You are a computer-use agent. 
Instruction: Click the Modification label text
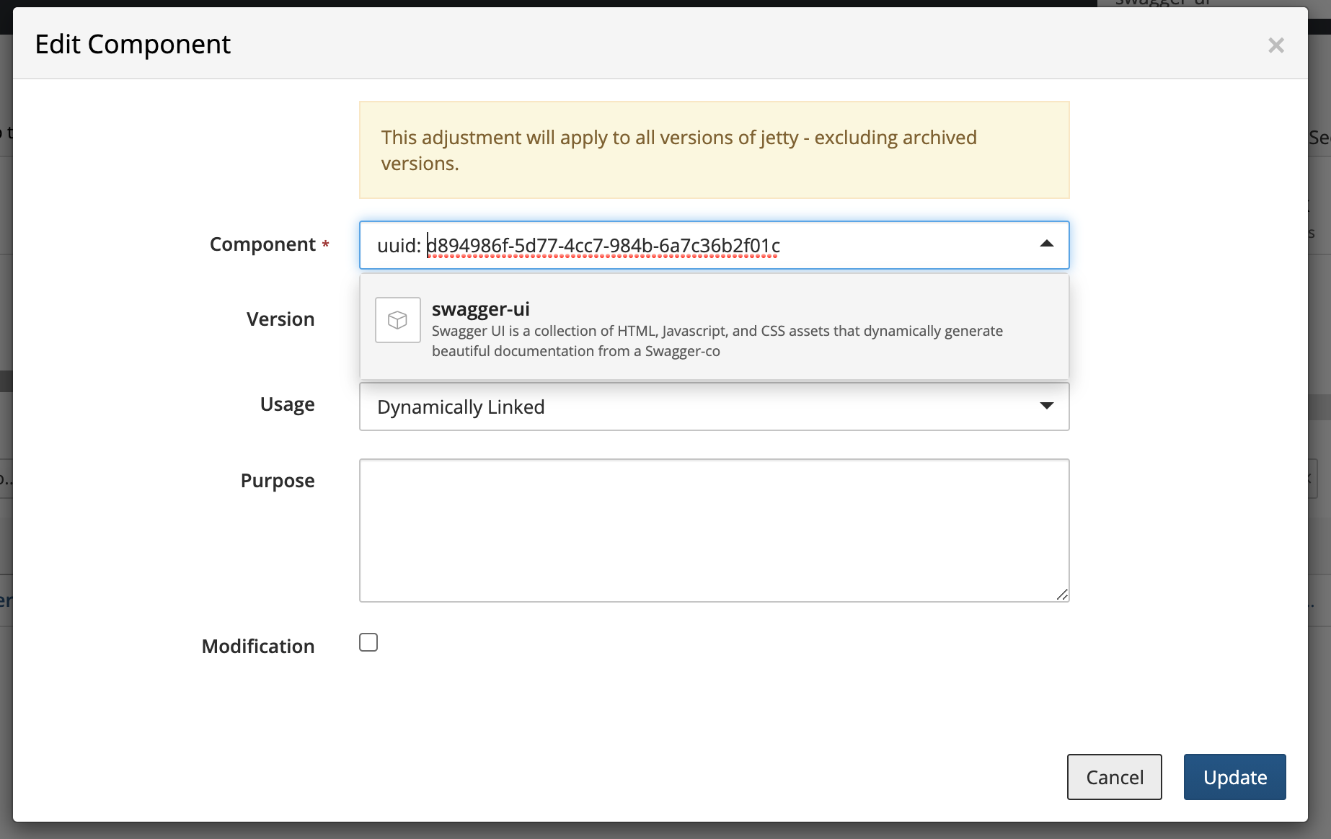[x=257, y=646]
